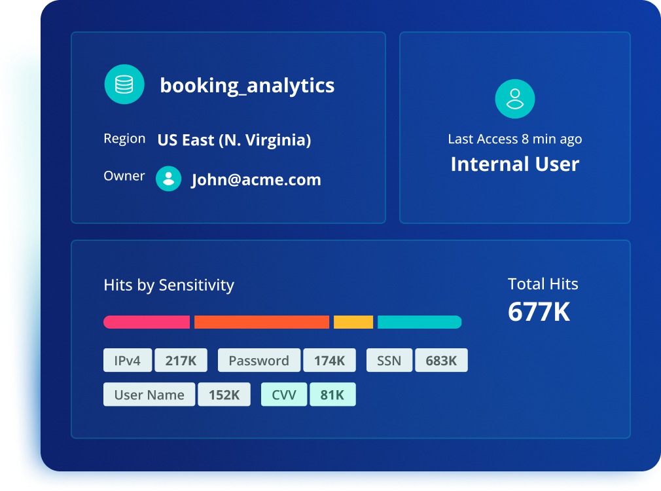Select the User Name tag

149,394
